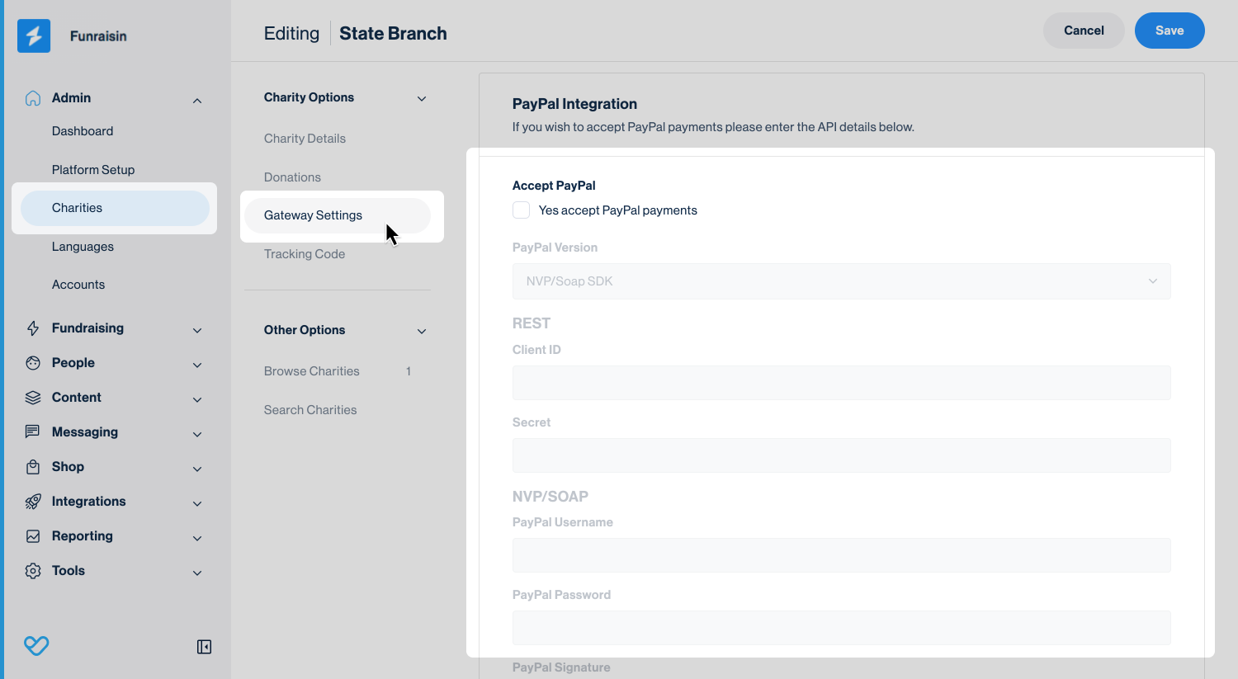Screen dimensions: 1238x679
Task: Expand the Tools section chevron
Action: pos(197,573)
